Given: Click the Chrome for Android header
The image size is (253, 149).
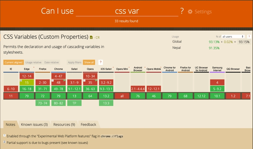Looking at the screenshot, I should click(170, 69).
